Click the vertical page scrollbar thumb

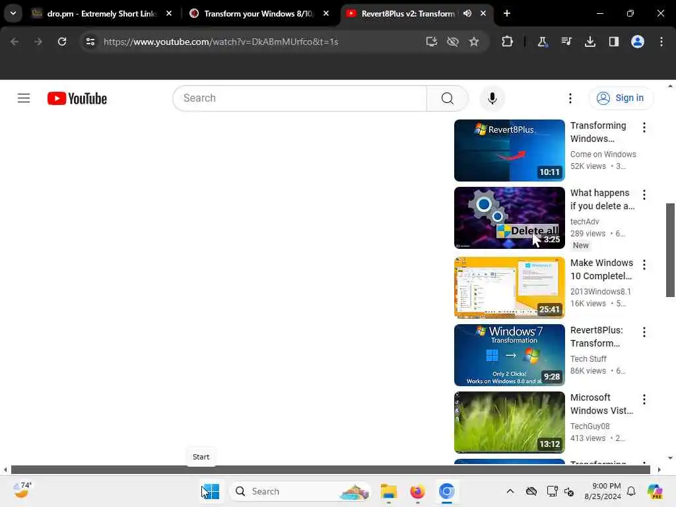pos(670,250)
